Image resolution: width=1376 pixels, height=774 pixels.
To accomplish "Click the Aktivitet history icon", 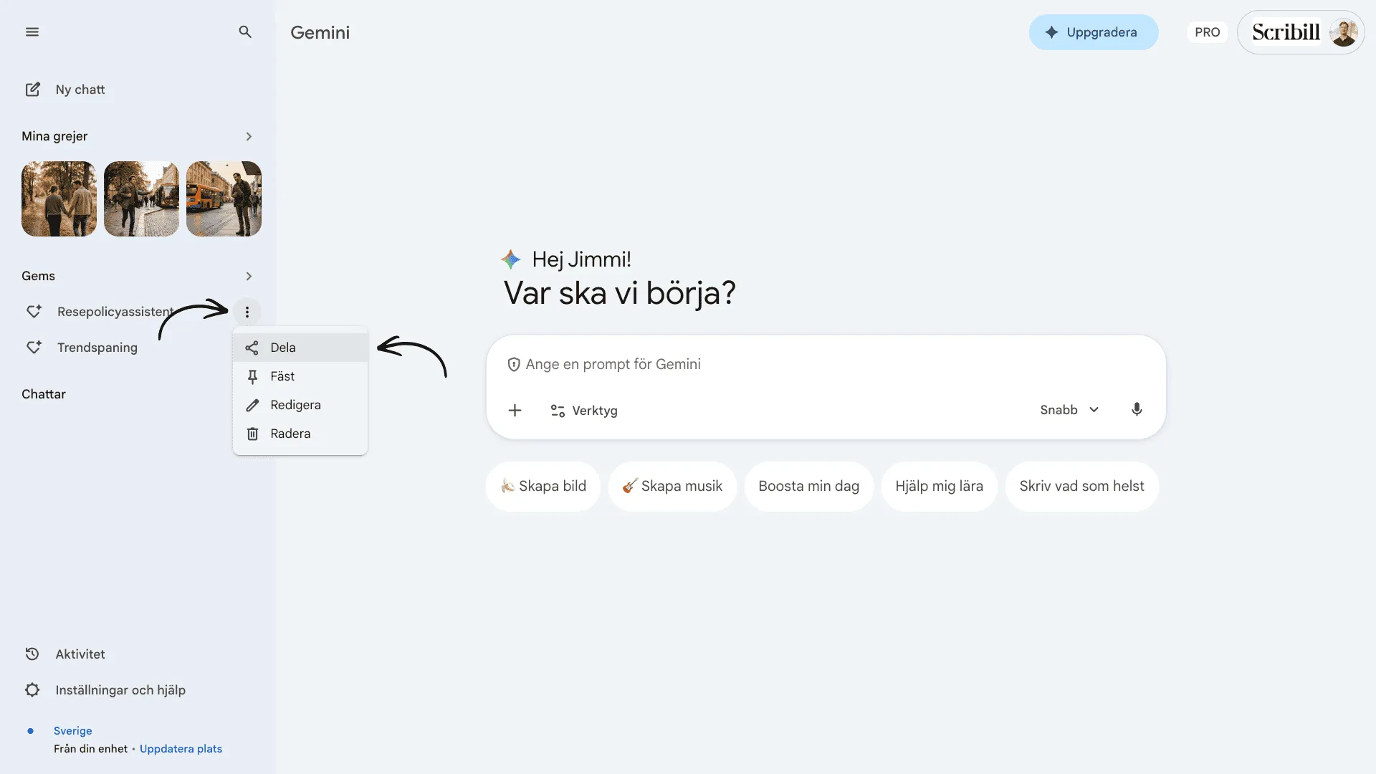I will pos(32,654).
